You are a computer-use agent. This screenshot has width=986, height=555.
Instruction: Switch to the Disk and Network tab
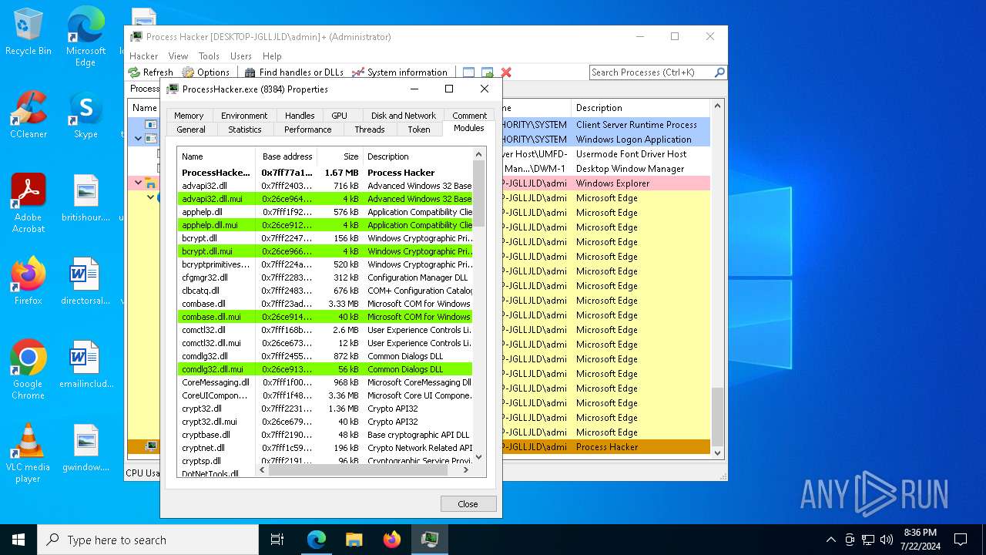pos(404,116)
